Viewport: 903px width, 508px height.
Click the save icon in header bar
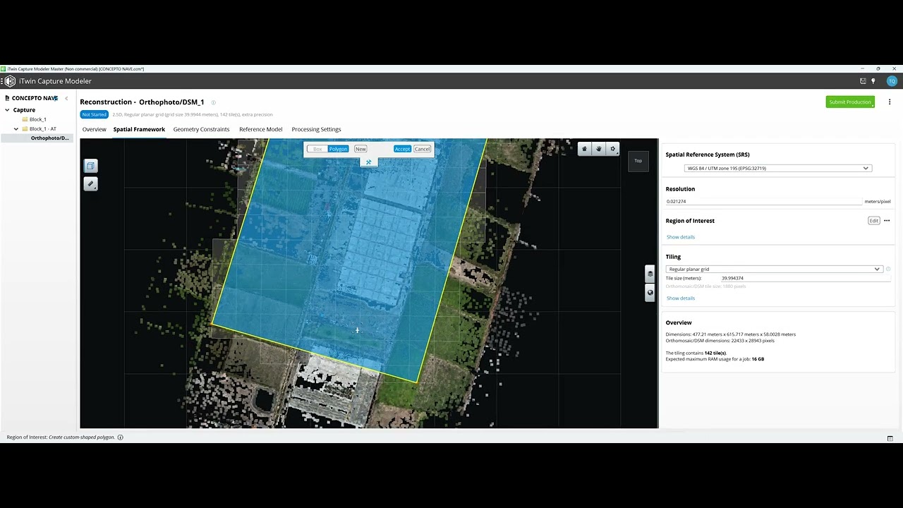(863, 81)
